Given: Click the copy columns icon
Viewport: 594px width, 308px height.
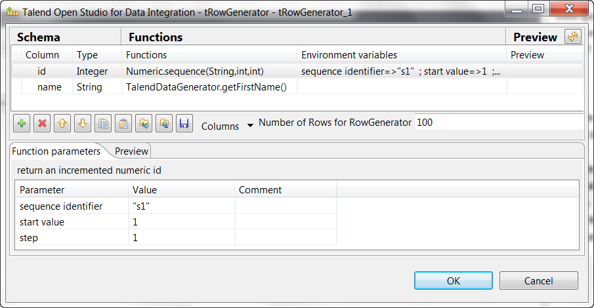Looking at the screenshot, I should coord(103,123).
